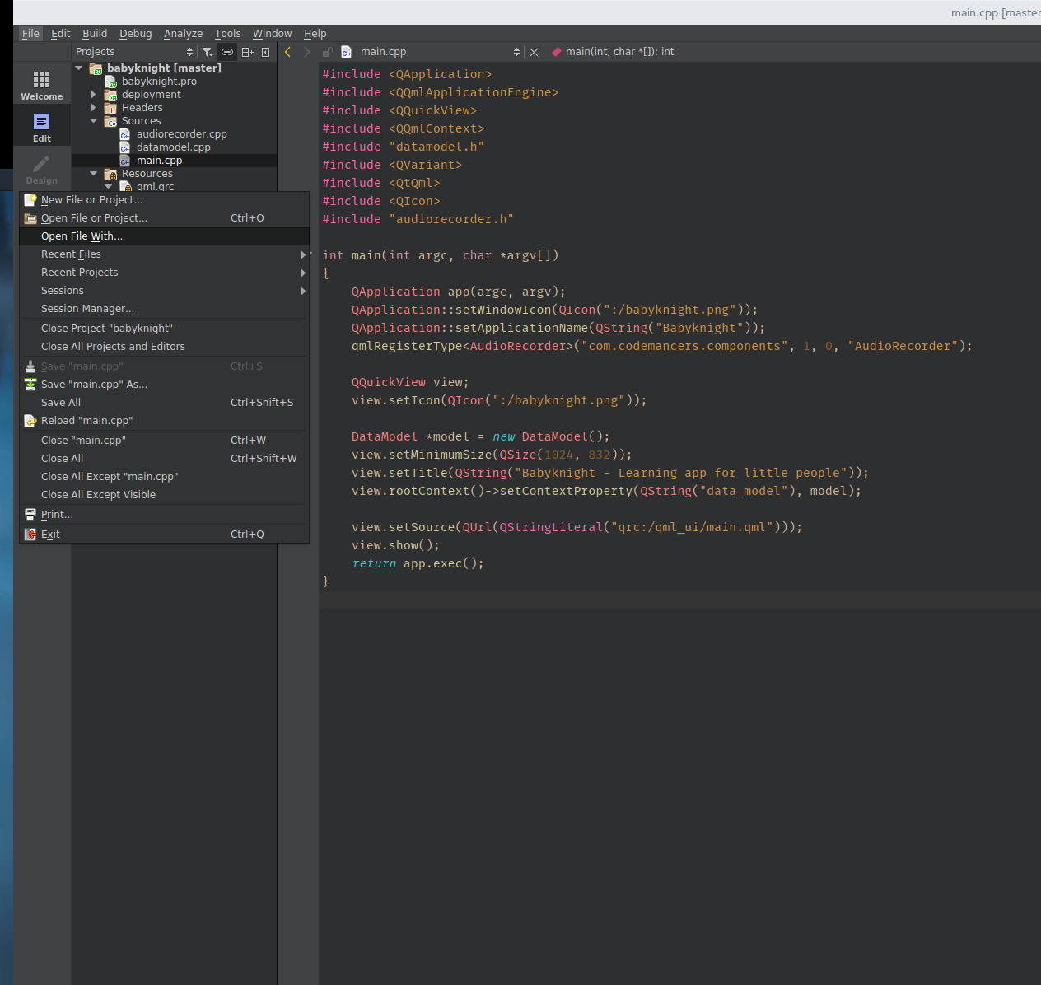The height and width of the screenshot is (985, 1041).
Task: Collapse the babyknight [master] project root
Action: tap(79, 68)
